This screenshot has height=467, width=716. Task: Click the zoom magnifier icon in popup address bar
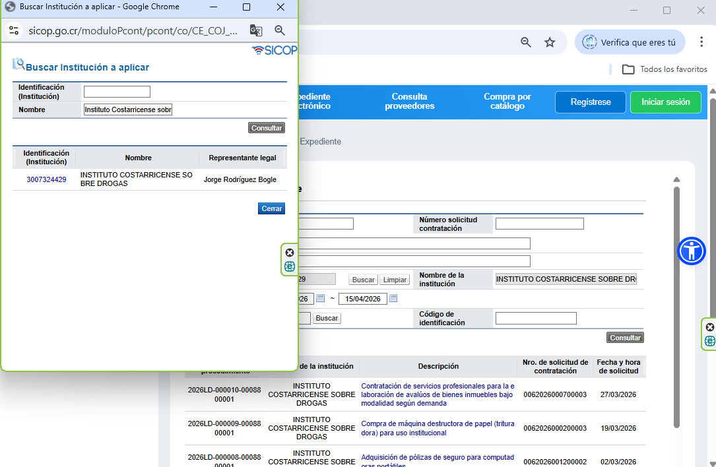[280, 30]
